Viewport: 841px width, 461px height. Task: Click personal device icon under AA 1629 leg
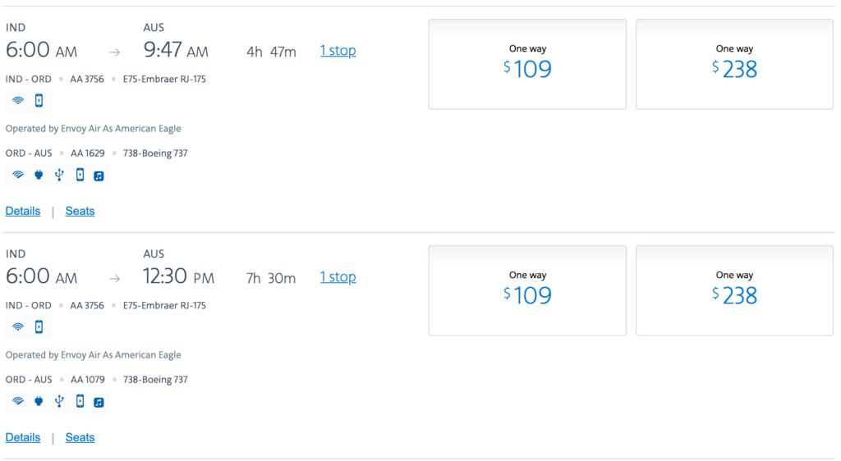[80, 175]
